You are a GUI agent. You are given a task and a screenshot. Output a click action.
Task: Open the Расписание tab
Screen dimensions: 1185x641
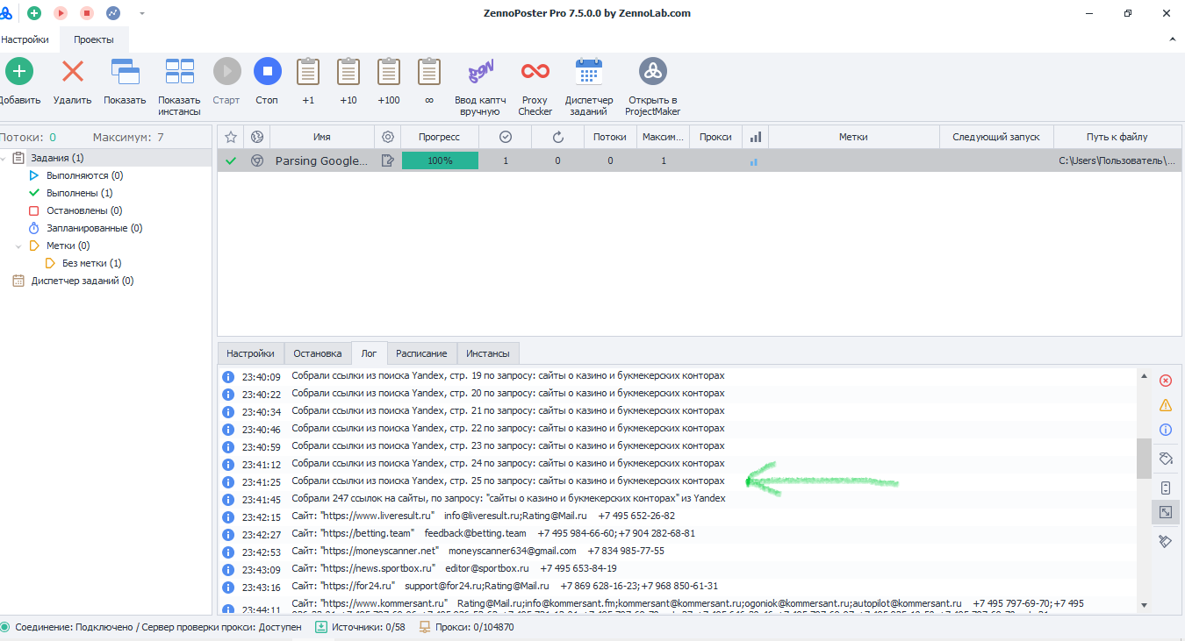click(x=421, y=353)
